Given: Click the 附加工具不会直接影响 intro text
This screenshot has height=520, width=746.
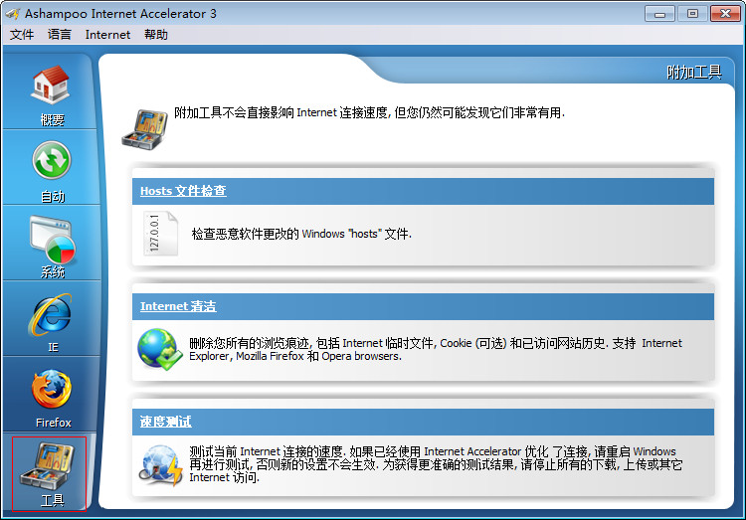Looking at the screenshot, I should (369, 112).
